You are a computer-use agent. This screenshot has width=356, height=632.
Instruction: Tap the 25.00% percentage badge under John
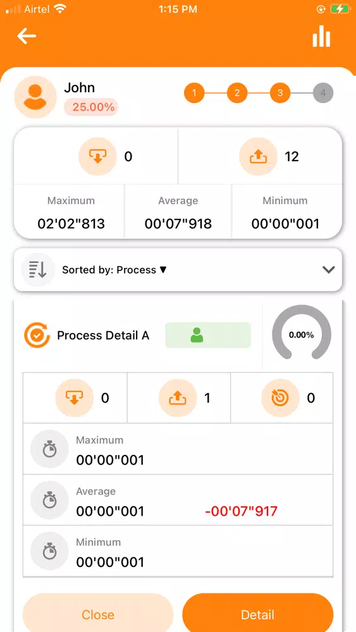tap(91, 107)
